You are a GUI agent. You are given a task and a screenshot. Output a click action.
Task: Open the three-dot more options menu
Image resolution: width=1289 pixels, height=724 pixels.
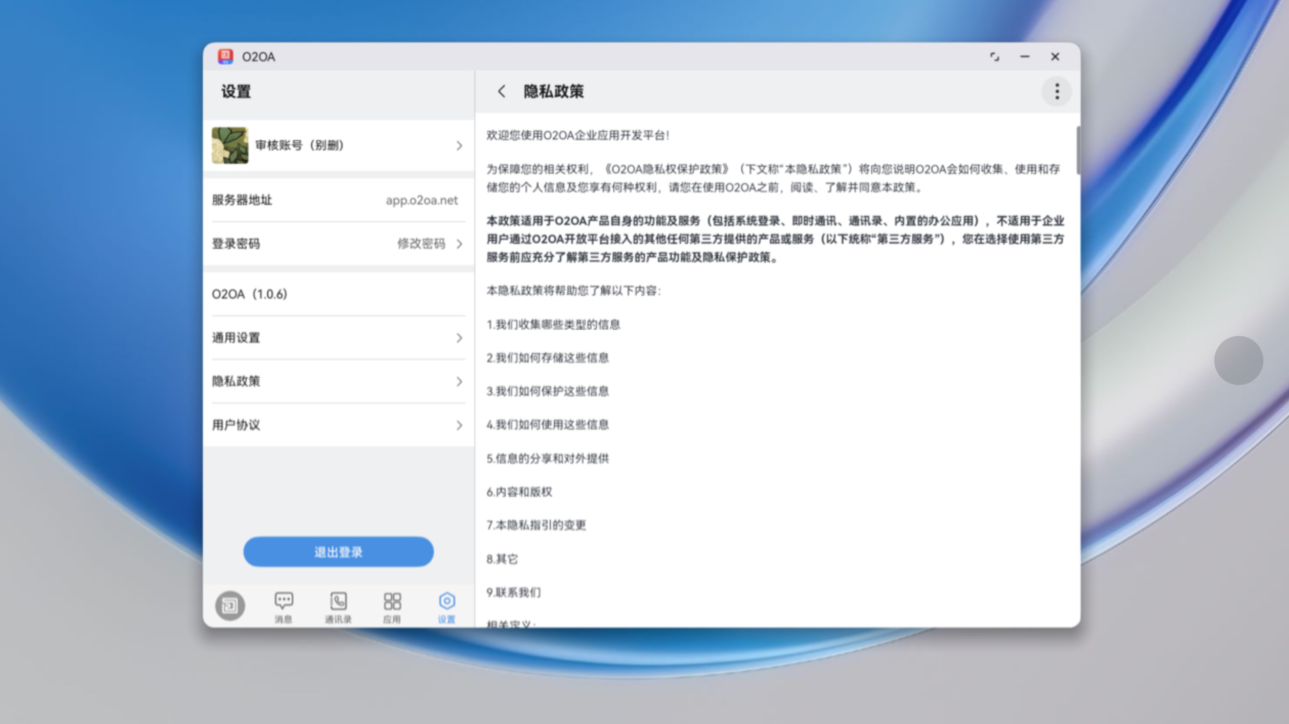pyautogui.click(x=1057, y=92)
